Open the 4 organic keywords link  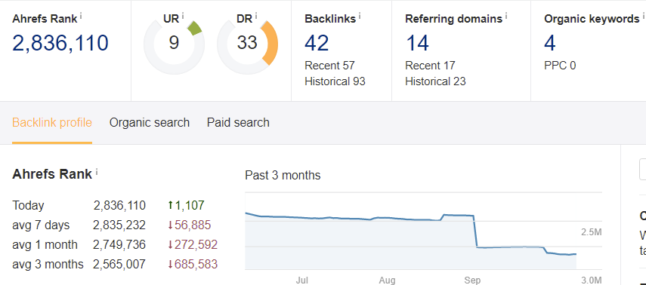click(550, 43)
